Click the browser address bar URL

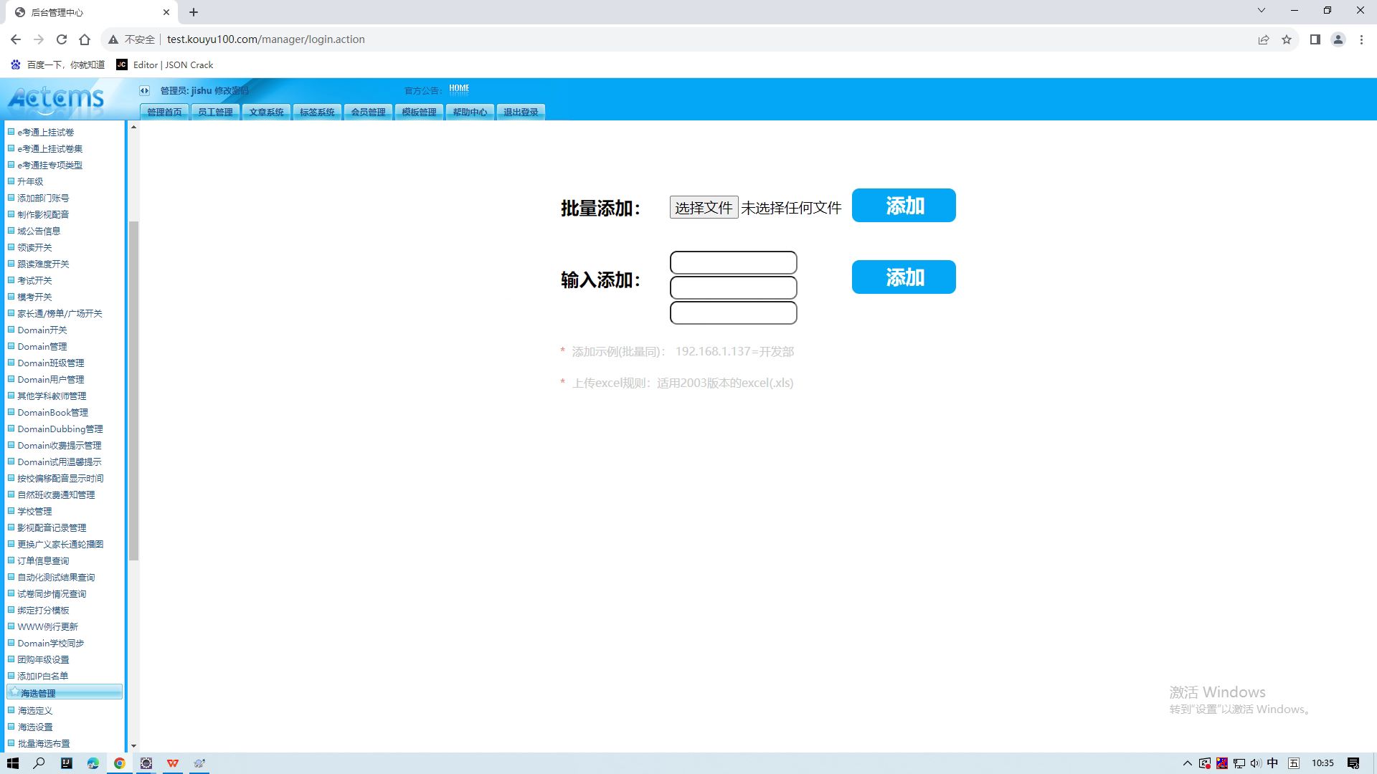click(266, 39)
